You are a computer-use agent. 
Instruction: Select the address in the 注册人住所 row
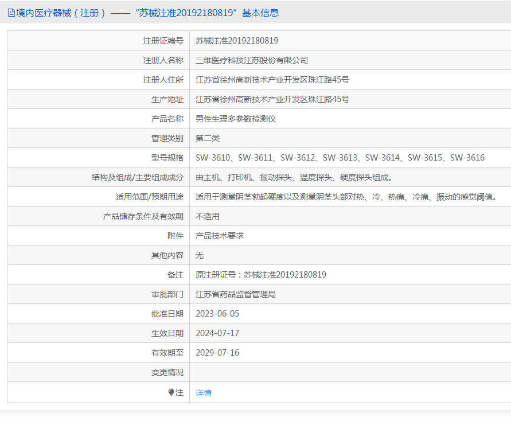click(x=272, y=80)
